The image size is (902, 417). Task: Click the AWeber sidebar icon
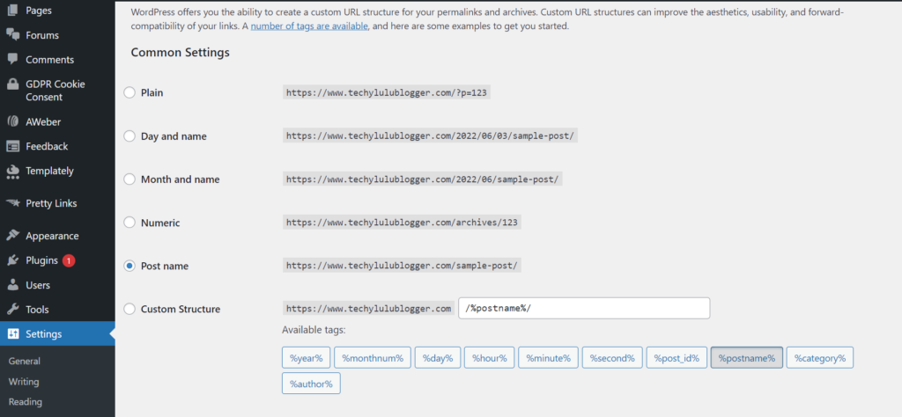pyautogui.click(x=12, y=121)
